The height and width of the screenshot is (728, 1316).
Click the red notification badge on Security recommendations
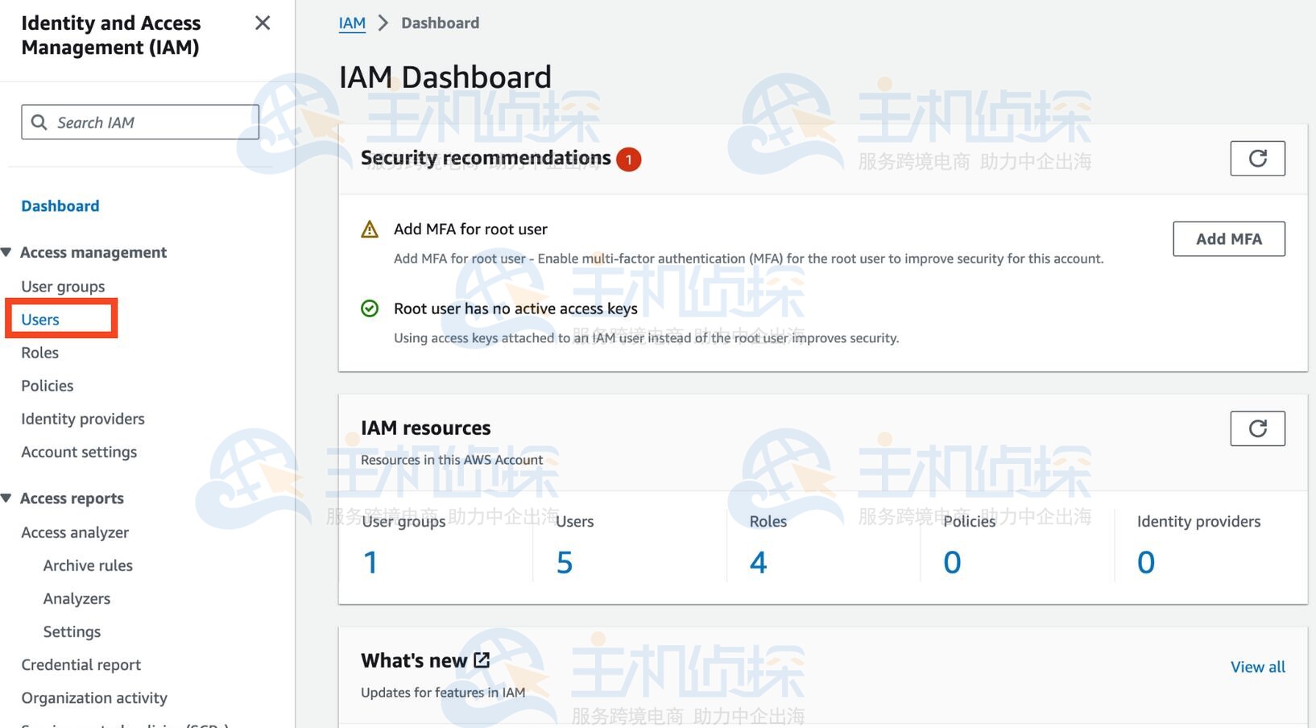pyautogui.click(x=628, y=159)
